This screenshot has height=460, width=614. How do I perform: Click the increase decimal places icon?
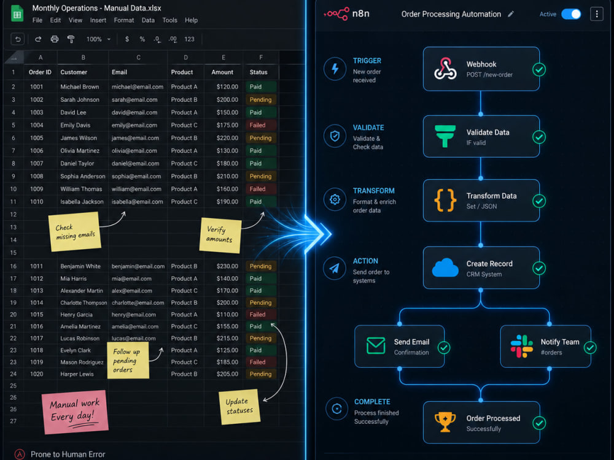click(173, 39)
